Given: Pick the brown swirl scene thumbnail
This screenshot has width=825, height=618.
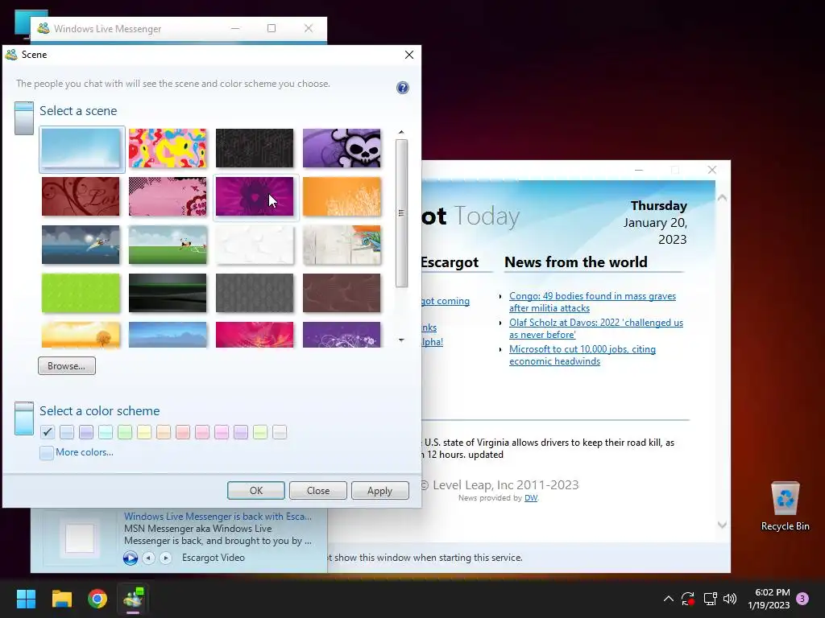Looking at the screenshot, I should pyautogui.click(x=342, y=293).
